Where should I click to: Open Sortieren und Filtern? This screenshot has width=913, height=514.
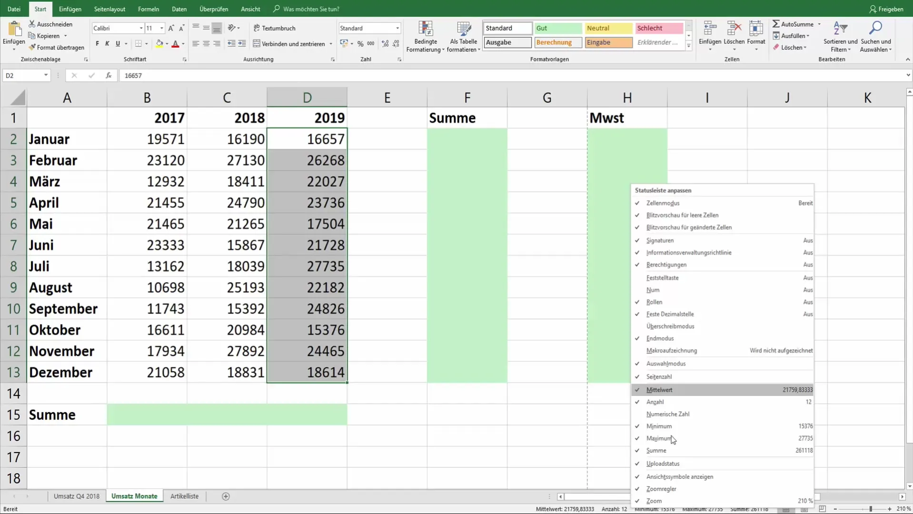click(840, 37)
